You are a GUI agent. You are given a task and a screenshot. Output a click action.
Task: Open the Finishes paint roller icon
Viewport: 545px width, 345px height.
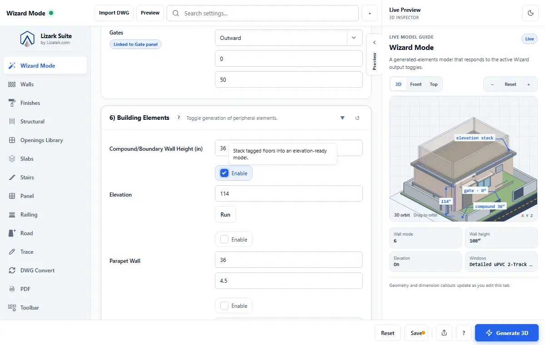click(x=12, y=103)
